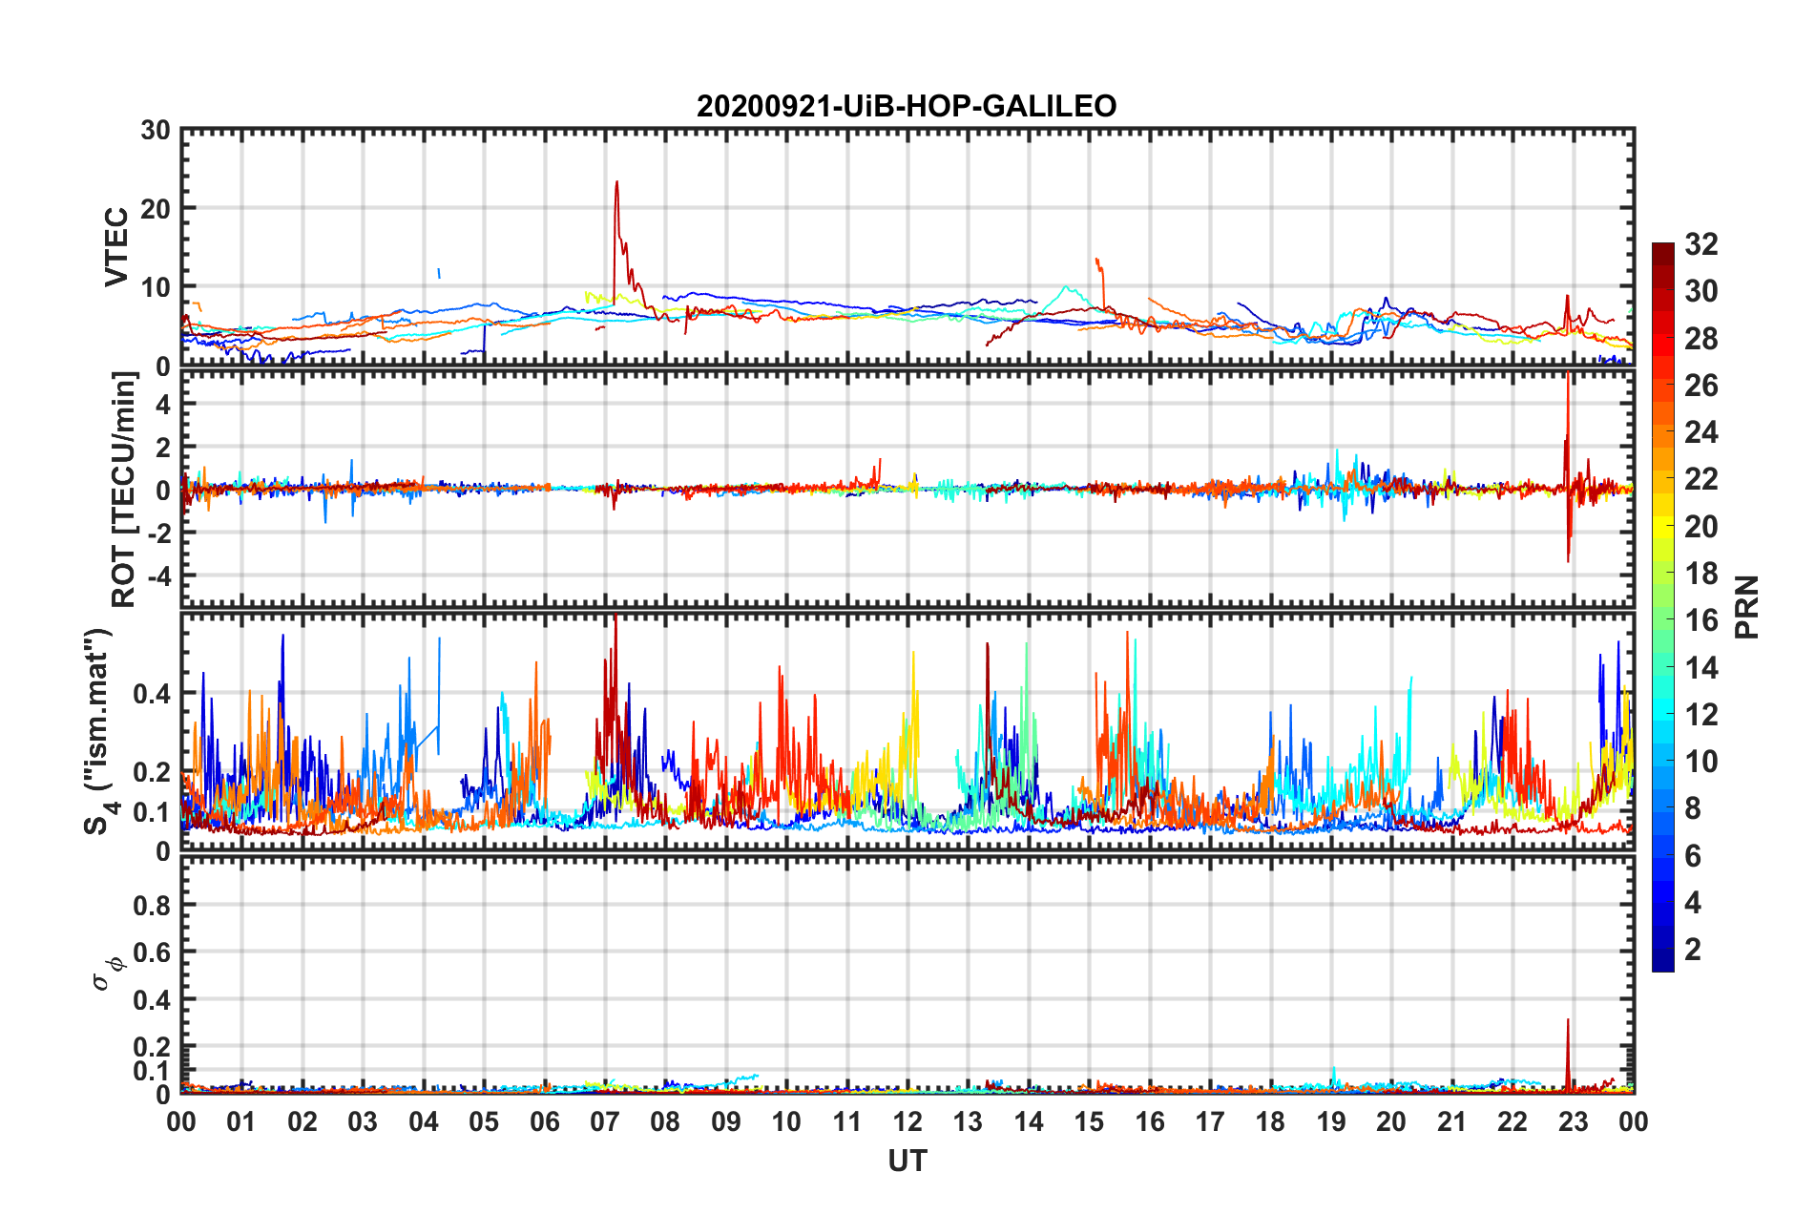Select the ROT [TECU/min] axis label

[x=124, y=490]
